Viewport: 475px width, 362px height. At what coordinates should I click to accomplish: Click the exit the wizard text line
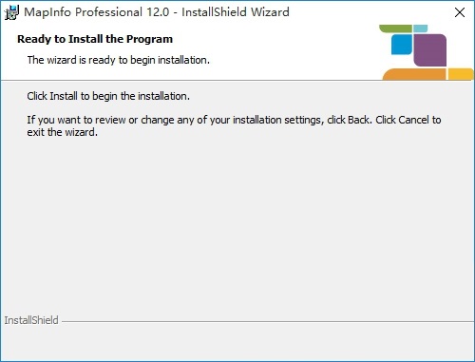(62, 132)
